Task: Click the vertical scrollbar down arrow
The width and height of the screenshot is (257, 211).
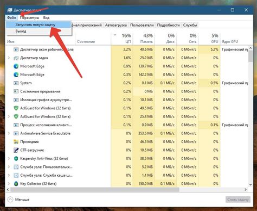Action: coord(250,184)
